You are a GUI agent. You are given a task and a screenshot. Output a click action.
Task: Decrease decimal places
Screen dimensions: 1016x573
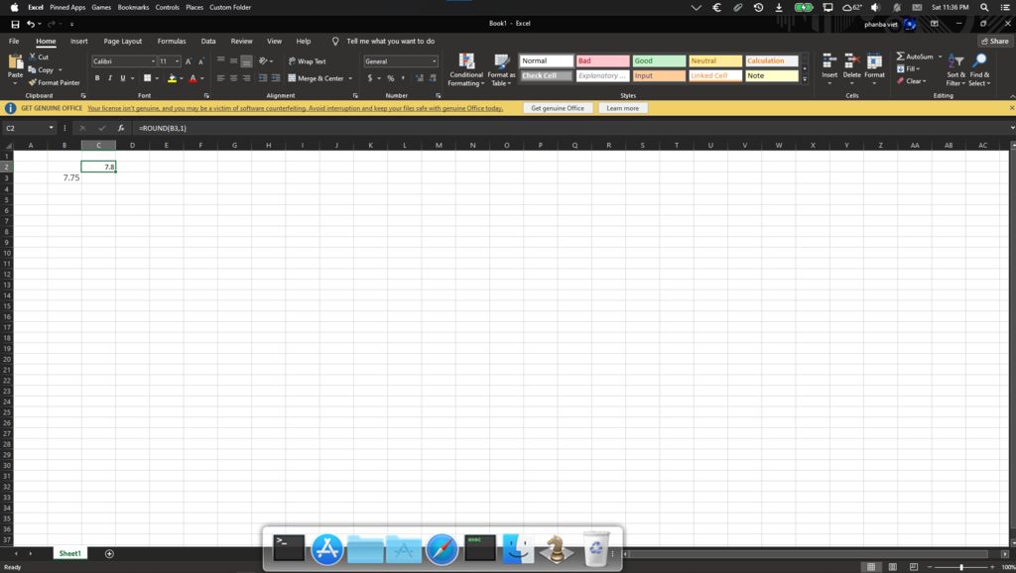pos(433,78)
